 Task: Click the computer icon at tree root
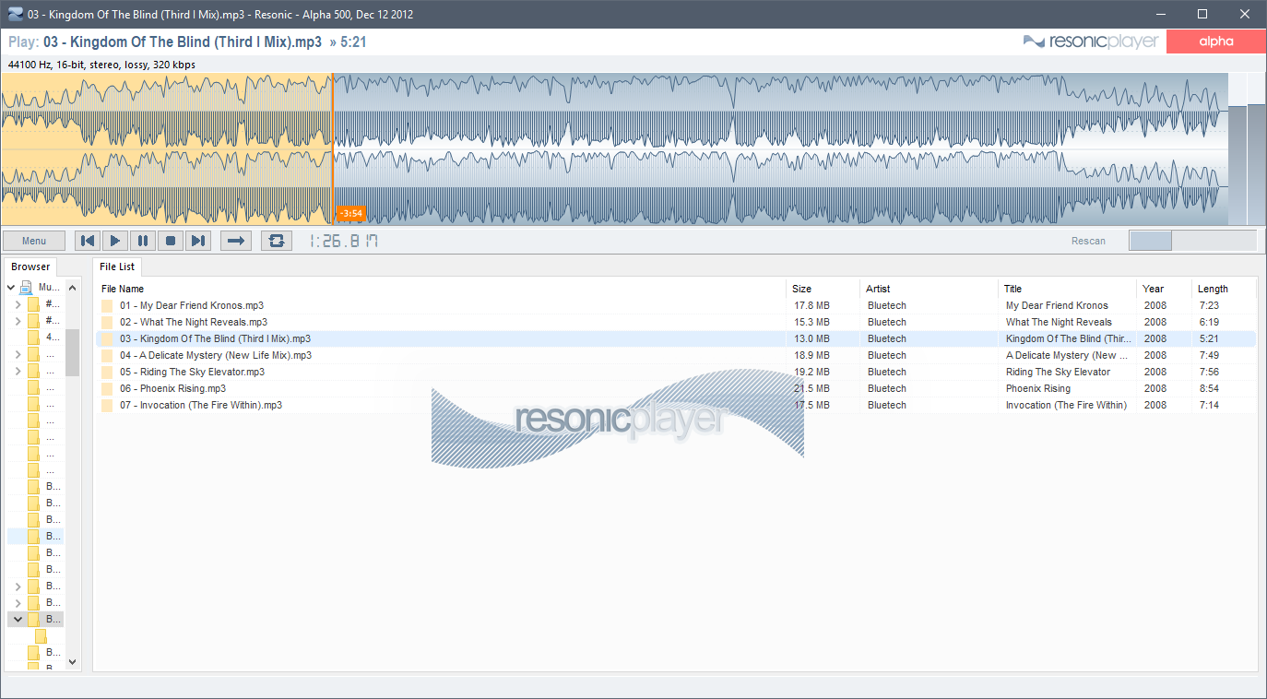point(27,288)
